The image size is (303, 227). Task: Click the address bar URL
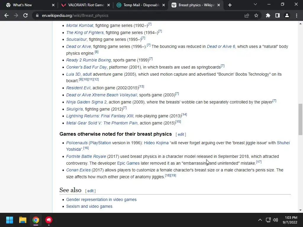click(75, 15)
